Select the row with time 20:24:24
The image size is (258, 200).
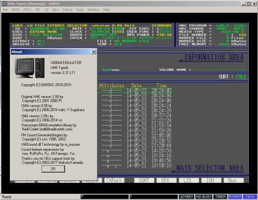coord(135,105)
